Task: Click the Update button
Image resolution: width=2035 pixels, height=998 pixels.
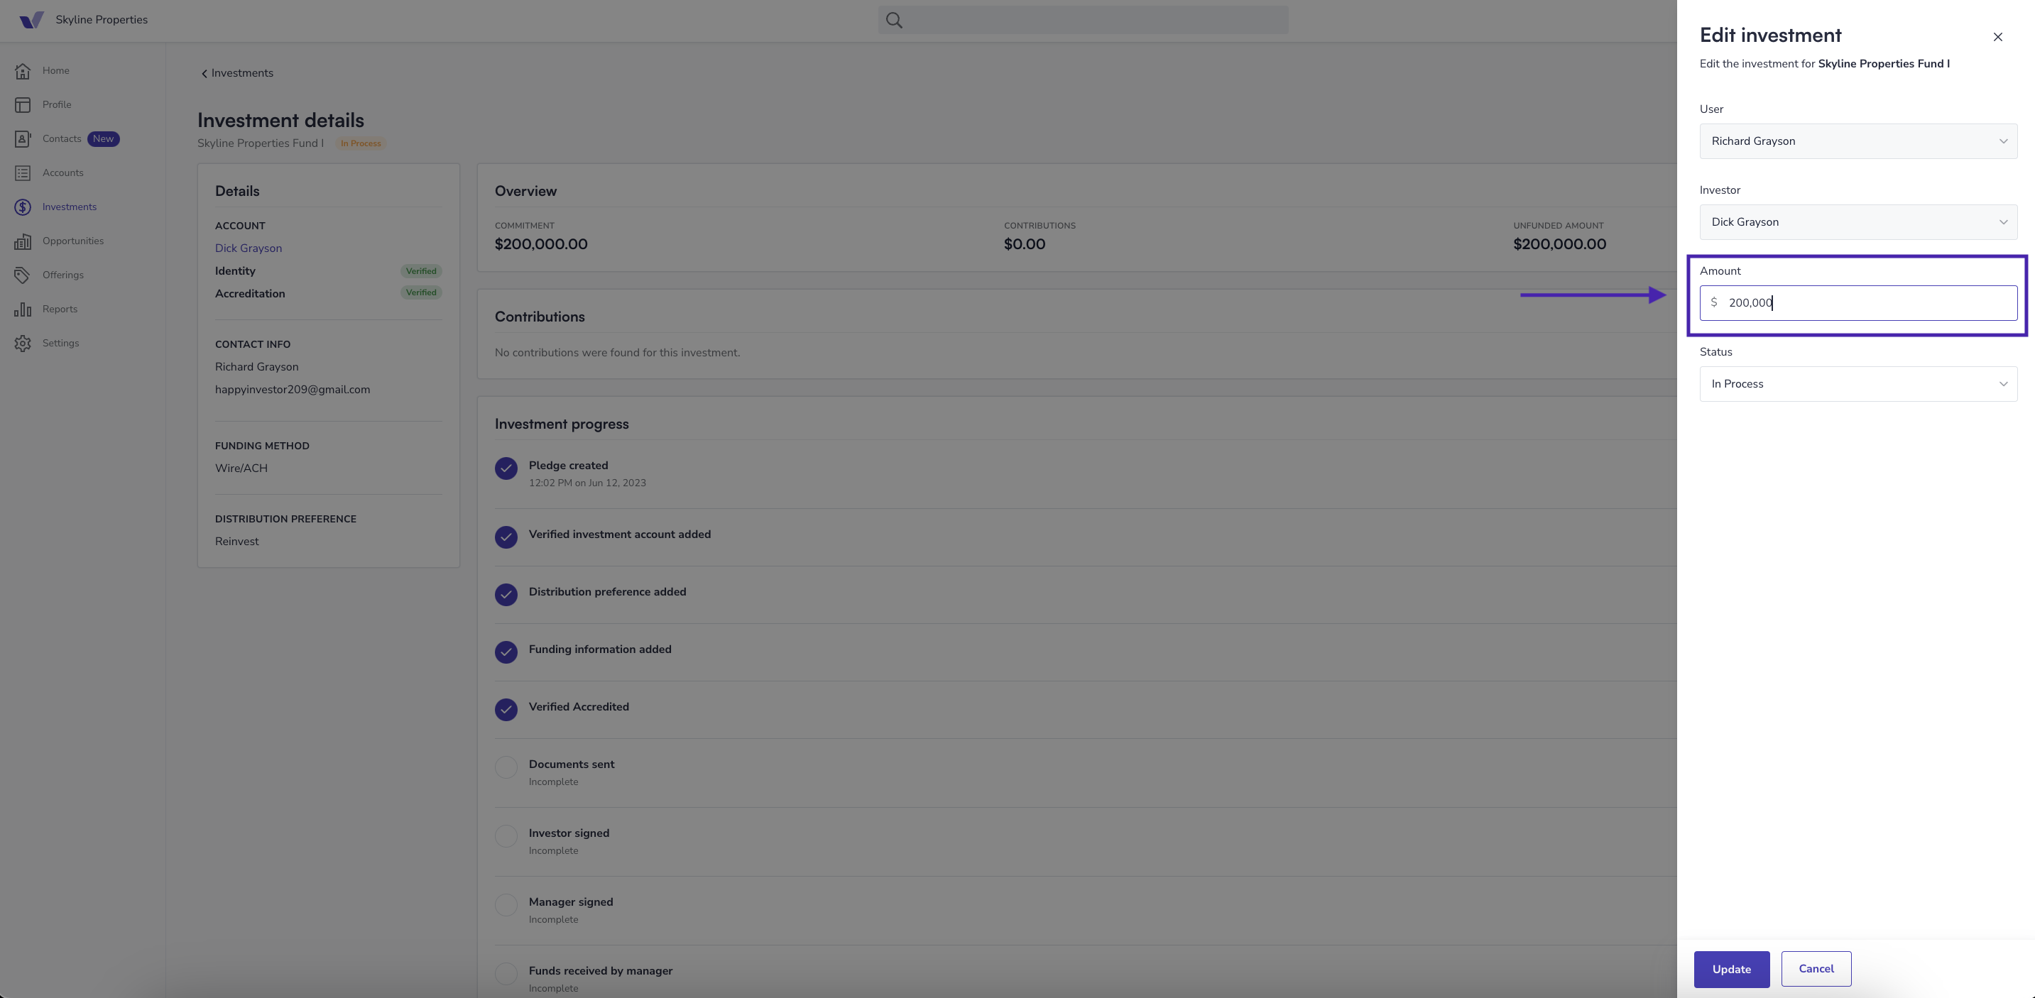Action: pos(1731,969)
